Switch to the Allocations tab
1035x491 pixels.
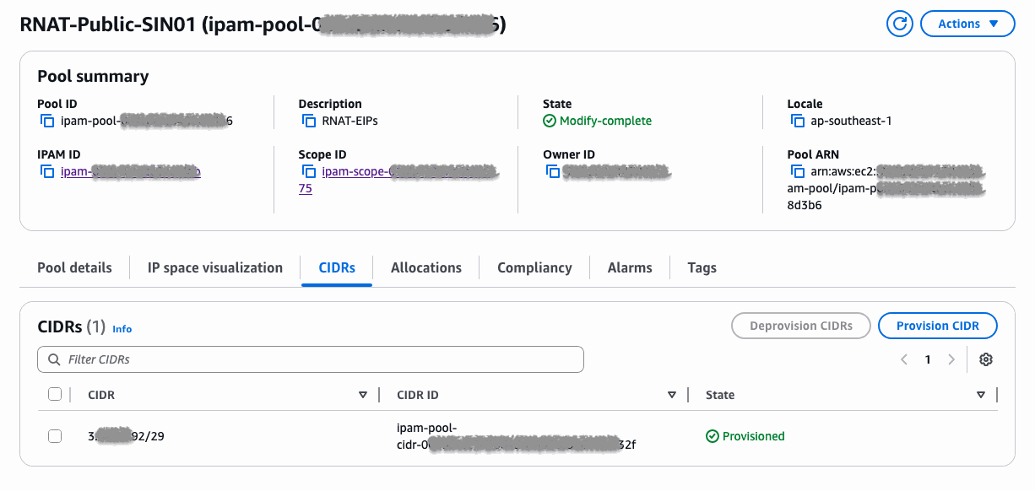coord(425,267)
